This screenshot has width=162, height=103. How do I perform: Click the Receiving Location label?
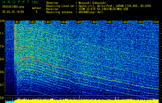tap(60, 6)
